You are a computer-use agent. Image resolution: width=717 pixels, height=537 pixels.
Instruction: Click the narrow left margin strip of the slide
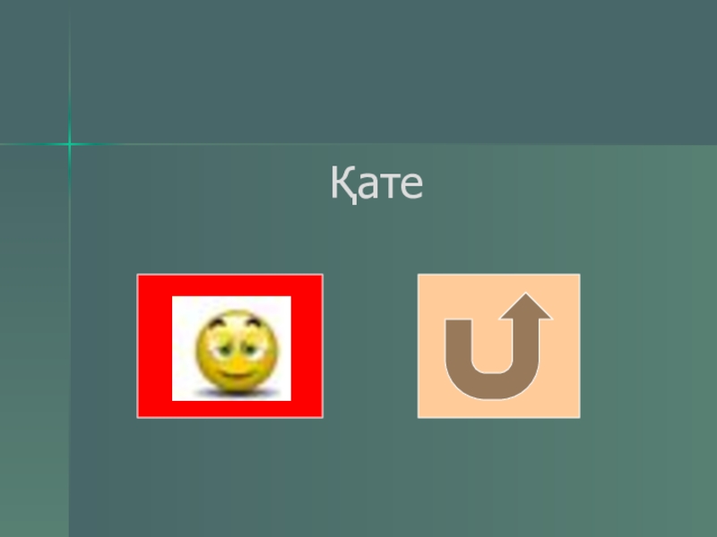pos(34,338)
